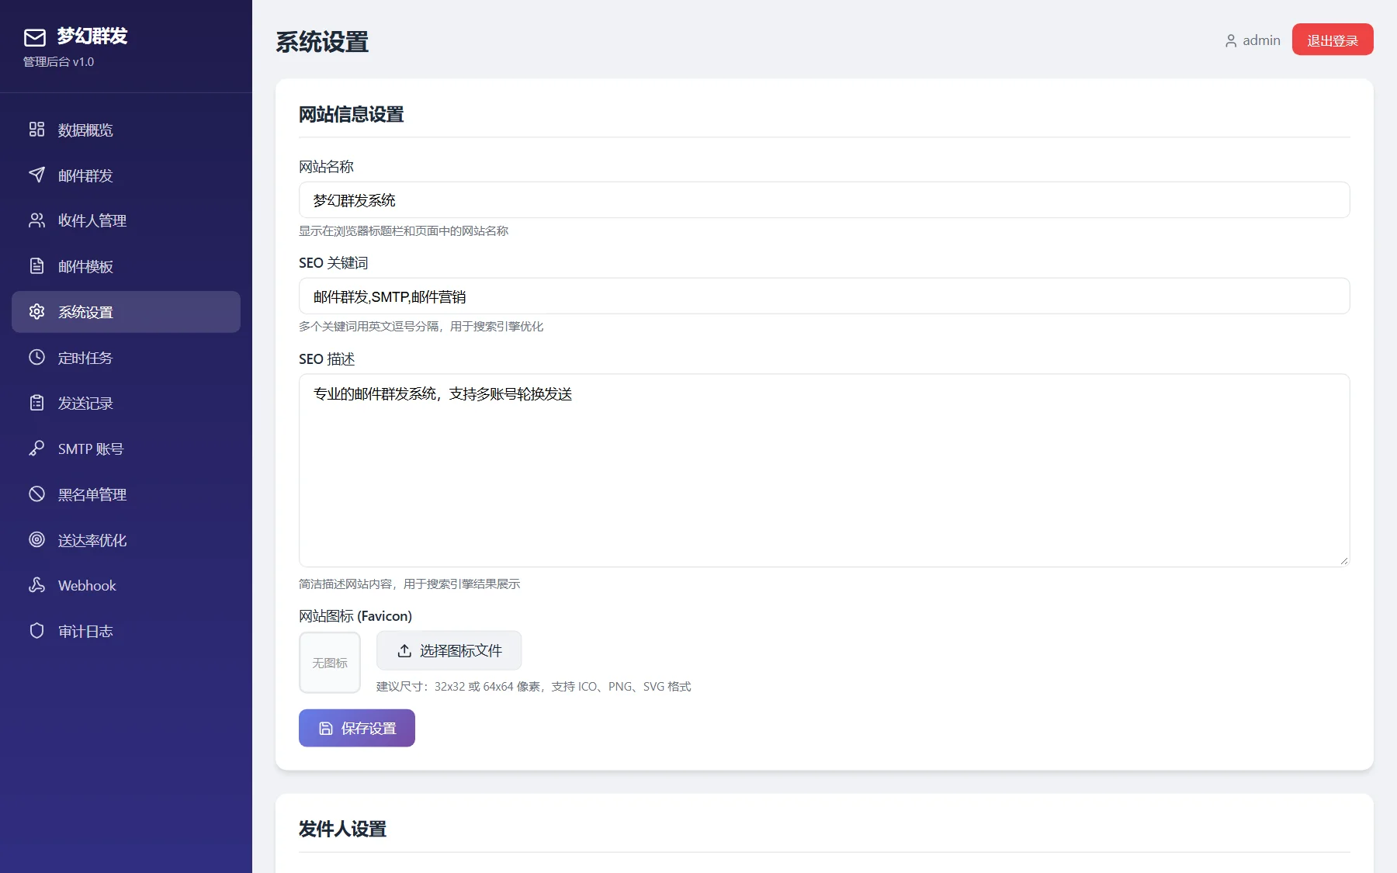This screenshot has height=873, width=1397.
Task: Click the people icon for 收件人管理
Action: click(36, 220)
